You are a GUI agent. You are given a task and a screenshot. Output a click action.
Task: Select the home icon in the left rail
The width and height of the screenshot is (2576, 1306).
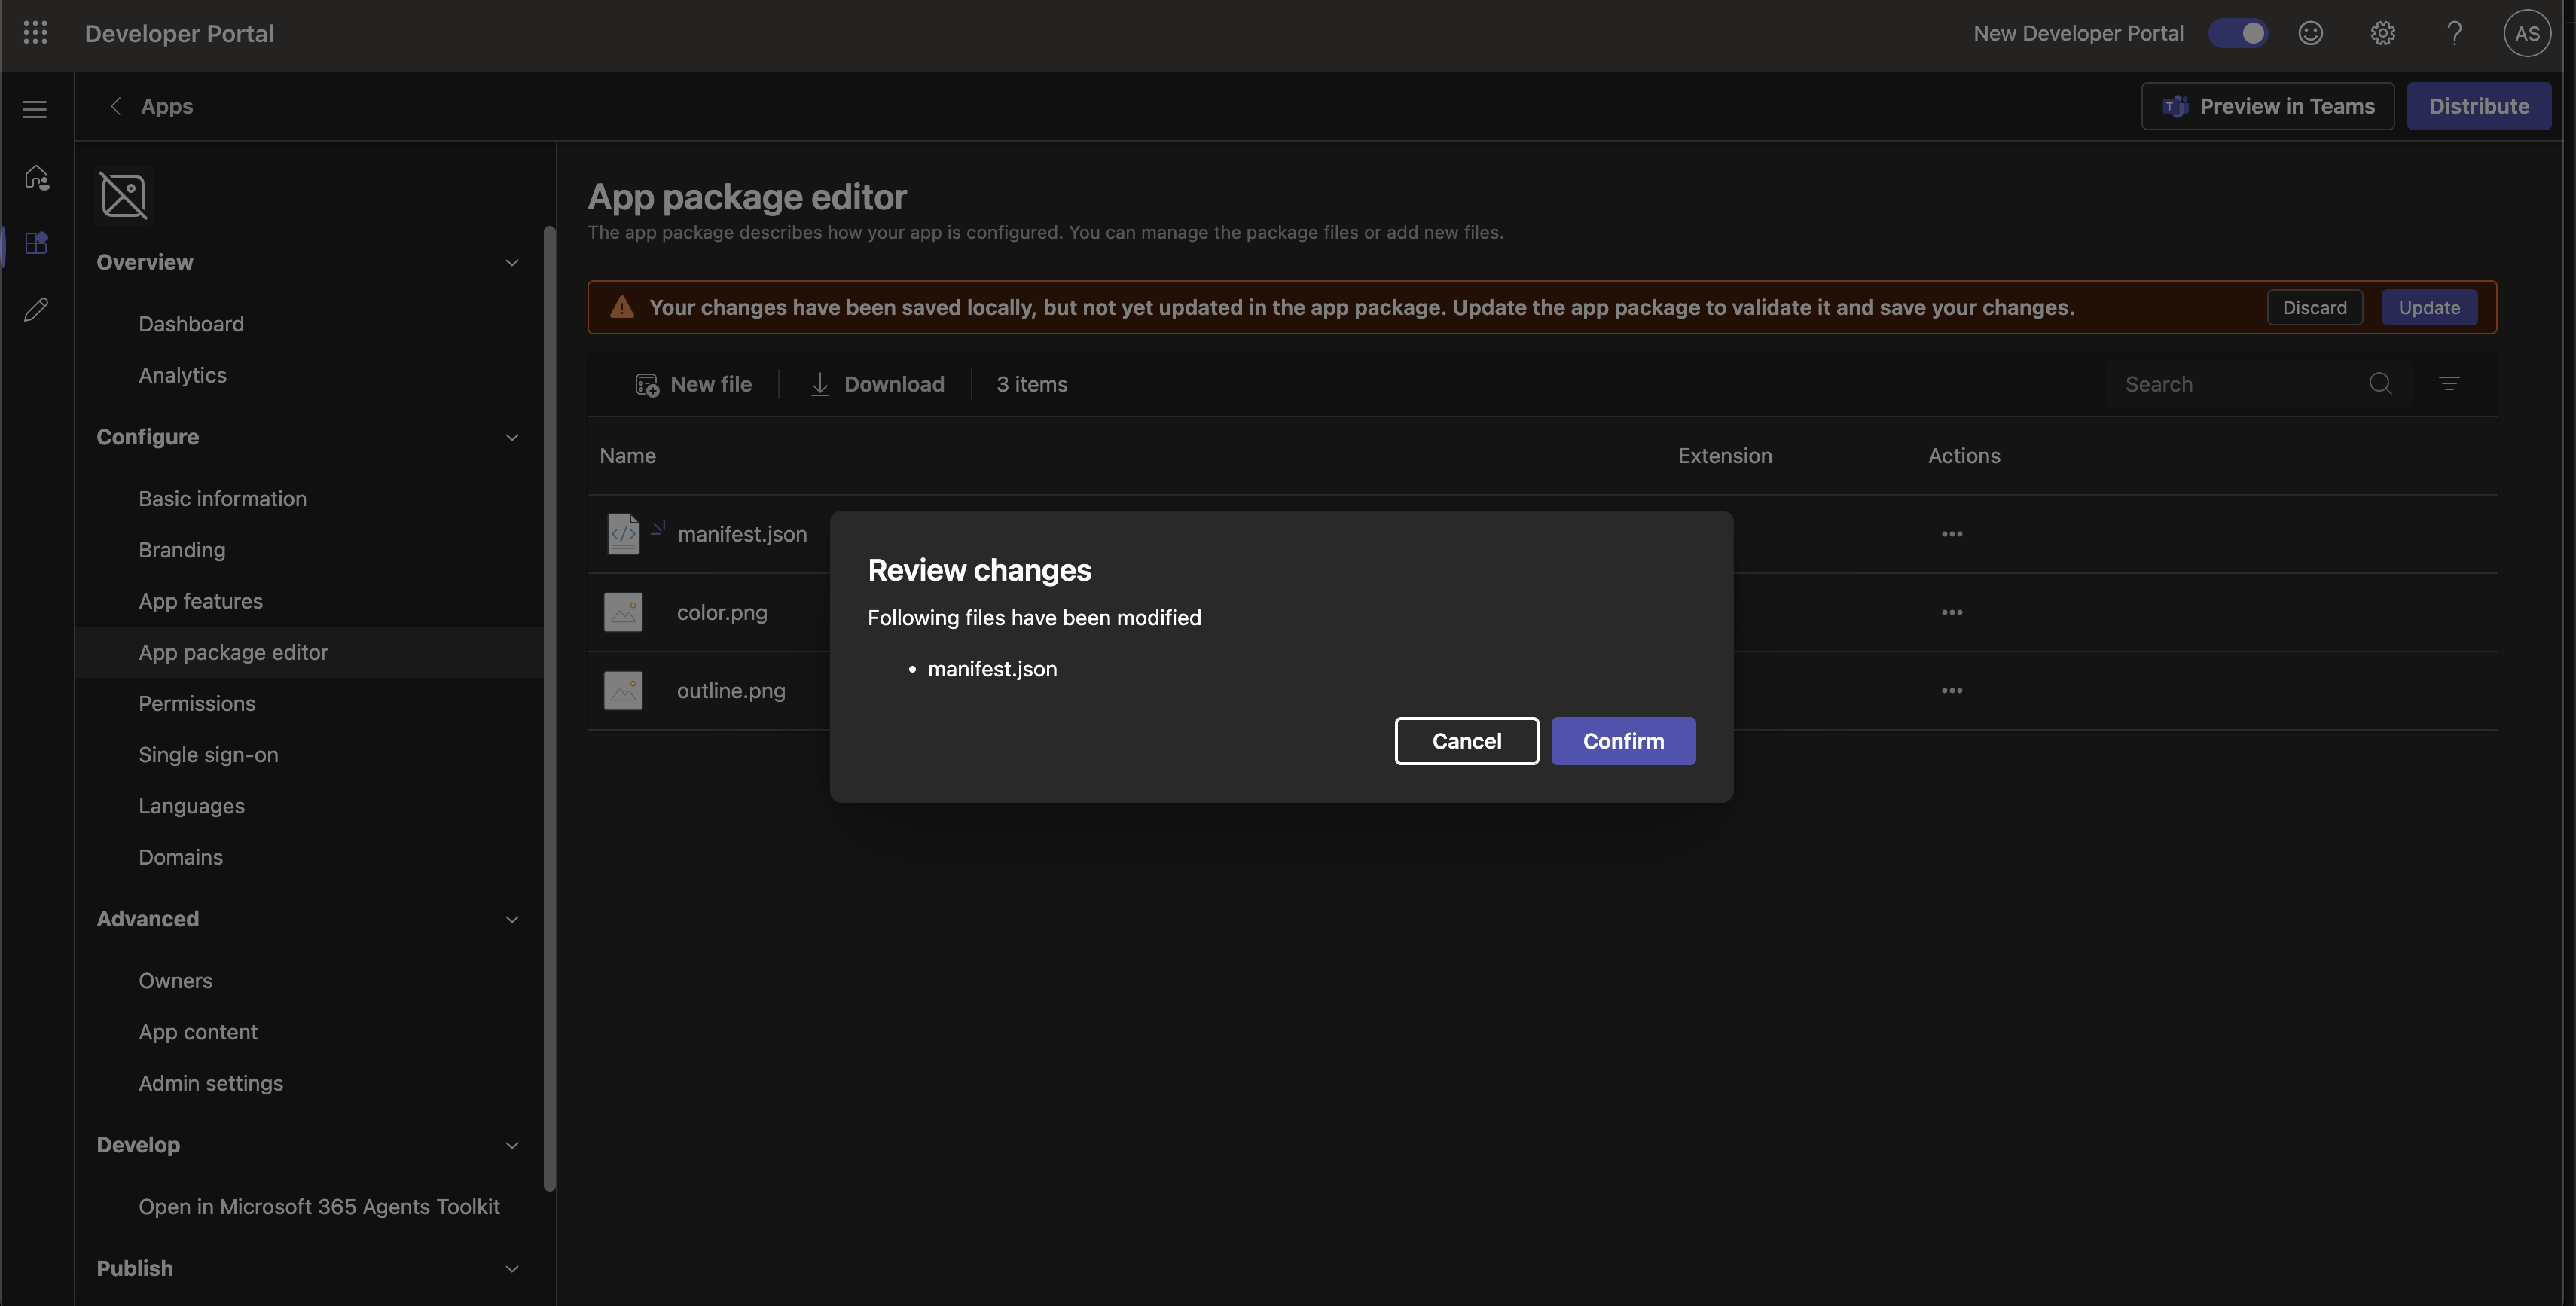point(36,177)
